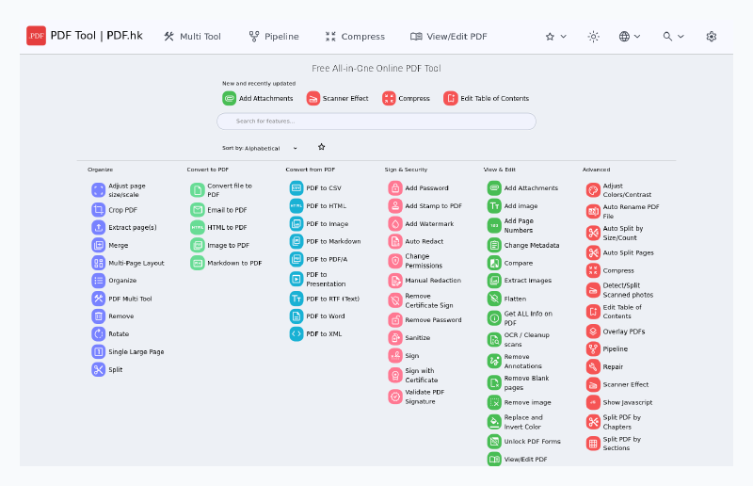753x486 pixels.
Task: Expand the language globe dropdown
Action: (630, 37)
